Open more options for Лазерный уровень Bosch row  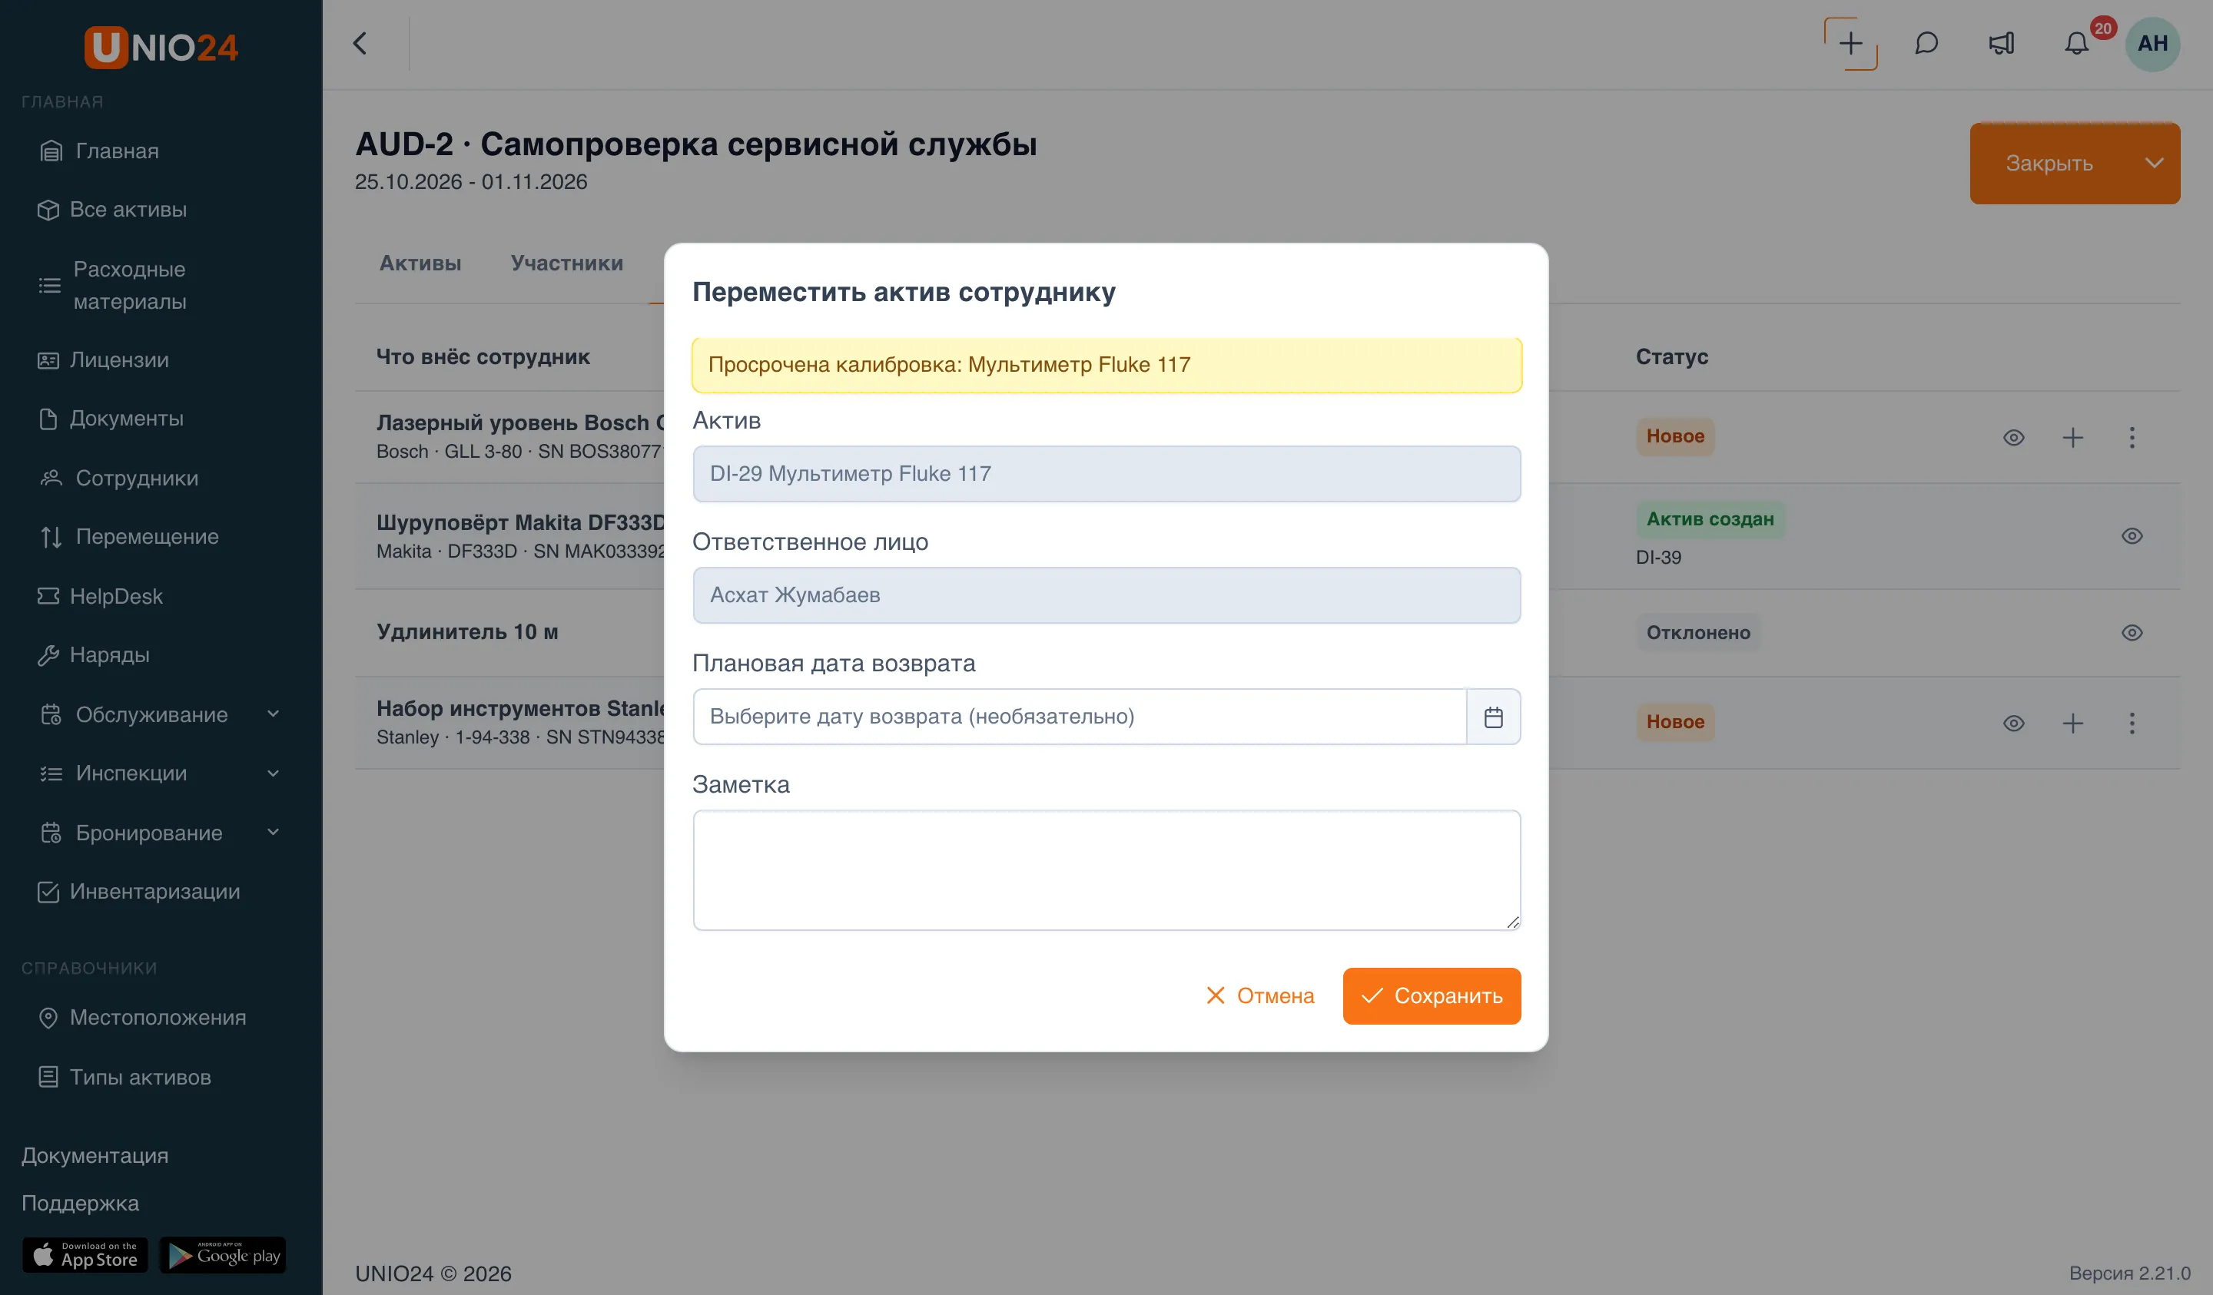(x=2132, y=437)
